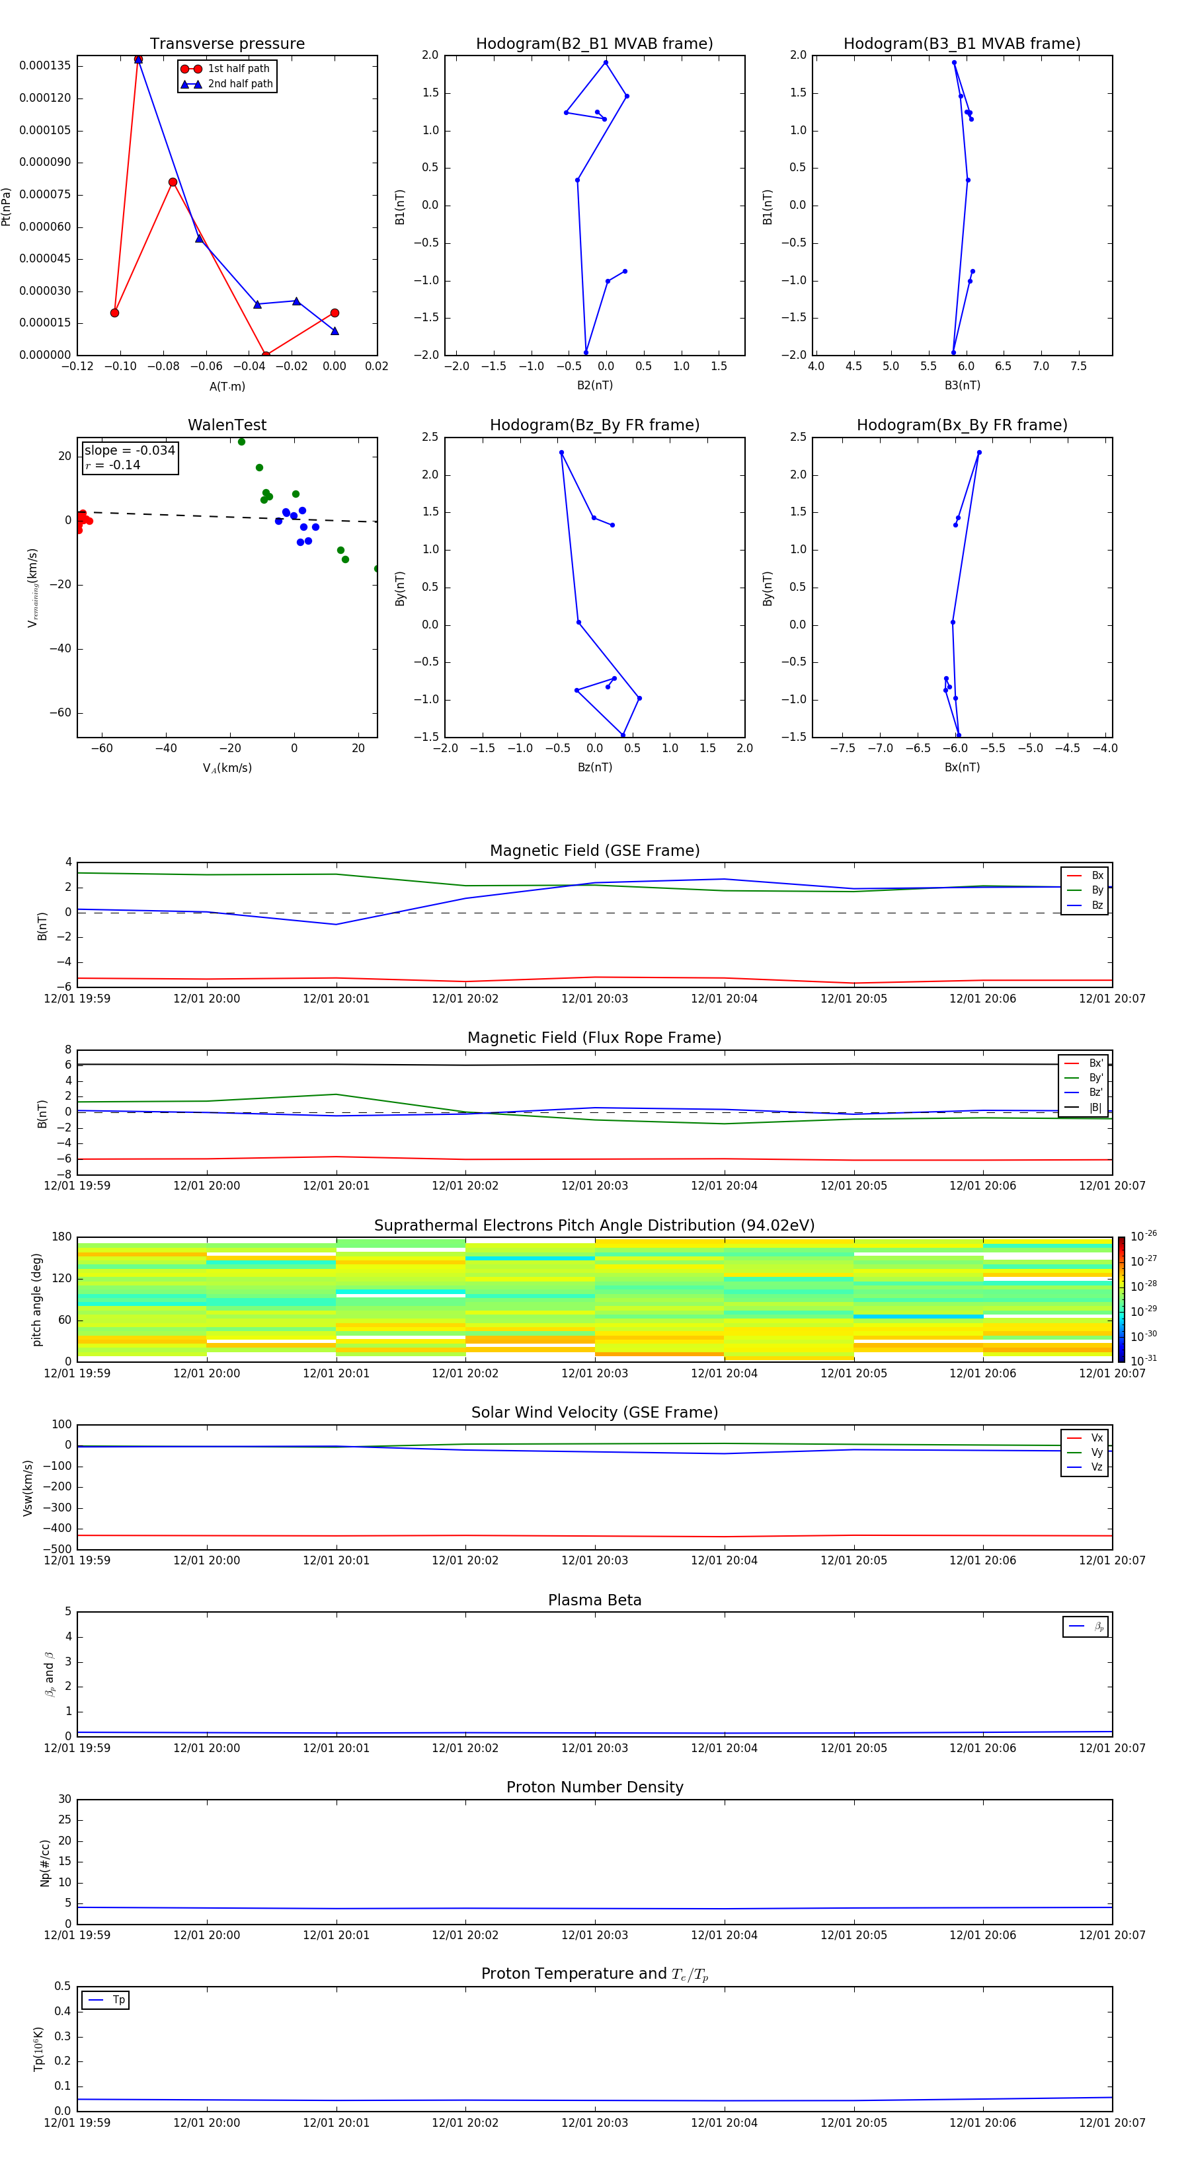Click the 'Transverse pressure' plot title

pyautogui.click(x=227, y=44)
